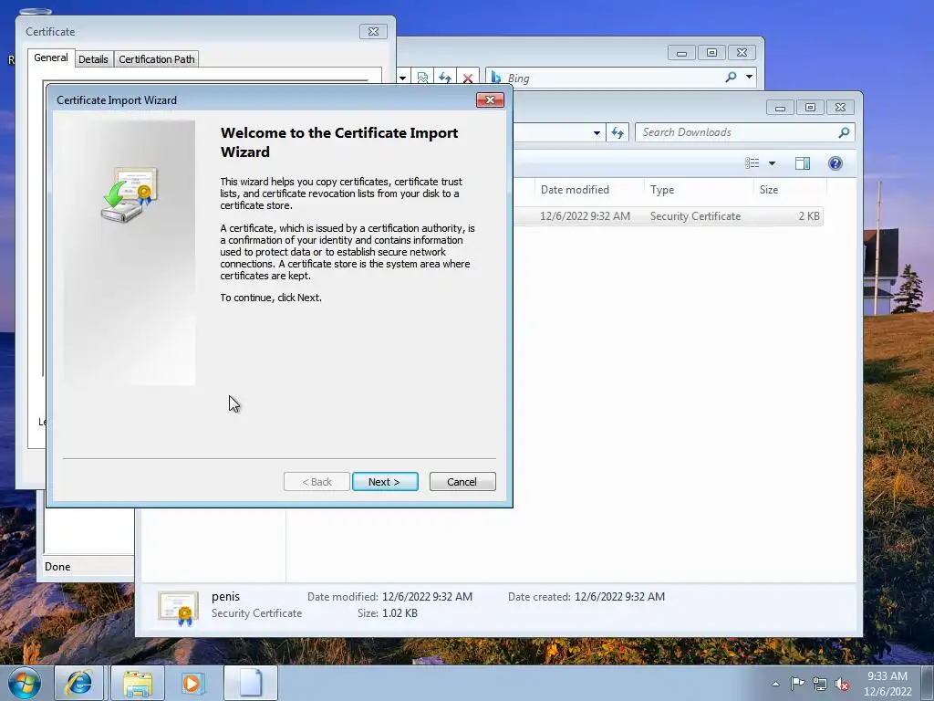Sort by the Type column header
This screenshot has width=934, height=701.
(698, 190)
